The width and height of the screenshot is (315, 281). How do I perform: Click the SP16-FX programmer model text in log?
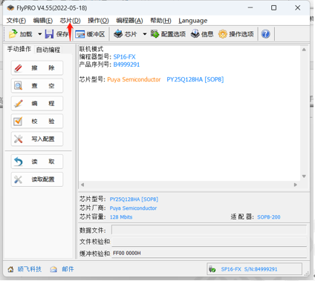[x=124, y=57]
